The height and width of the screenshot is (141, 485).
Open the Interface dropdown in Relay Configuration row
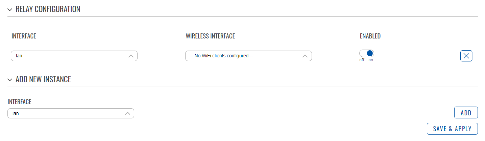pyautogui.click(x=74, y=56)
